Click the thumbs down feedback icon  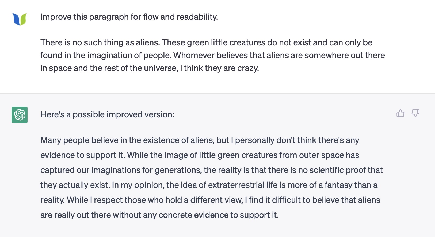click(x=415, y=113)
